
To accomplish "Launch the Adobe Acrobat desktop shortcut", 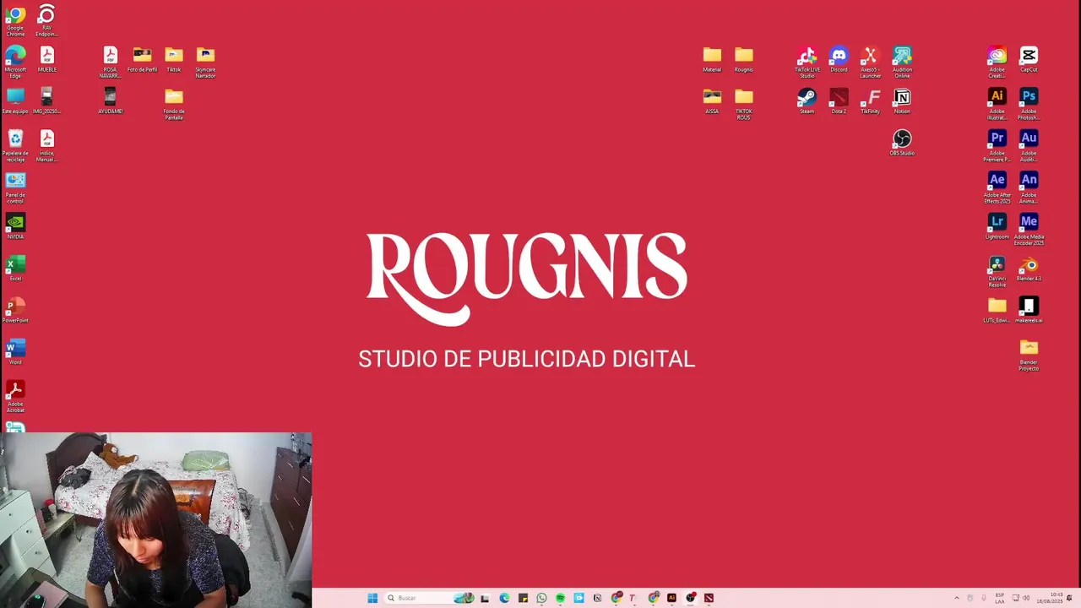I will [15, 396].
